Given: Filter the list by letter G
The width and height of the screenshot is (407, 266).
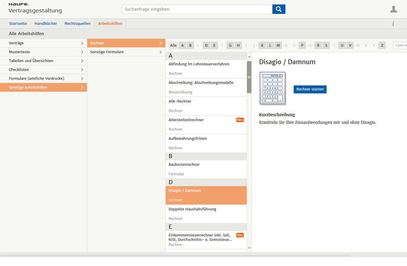Looking at the screenshot, I should tap(230, 45).
